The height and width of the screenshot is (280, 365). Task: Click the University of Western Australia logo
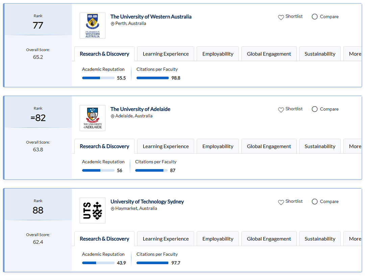(92, 25)
